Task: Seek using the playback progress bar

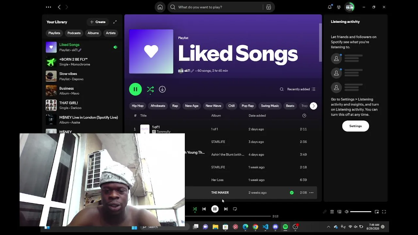Action: pos(228,216)
